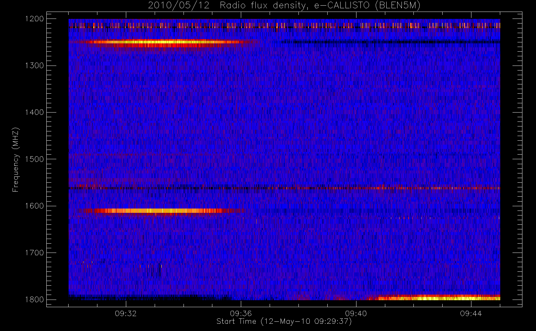Click the Start Time x-axis label
536x331 pixels.
[284, 321]
